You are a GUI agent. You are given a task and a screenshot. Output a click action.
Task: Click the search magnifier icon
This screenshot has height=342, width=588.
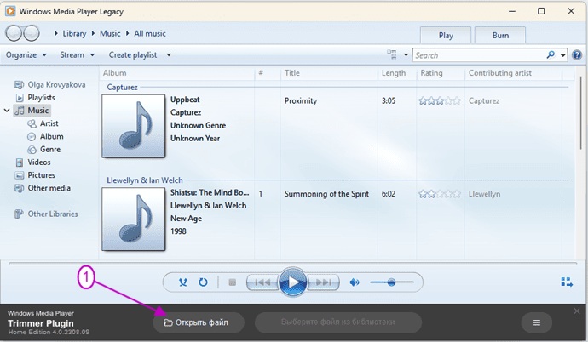(x=551, y=55)
